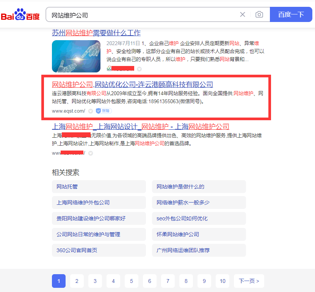This screenshot has height=292, width=315.
Task: Click the 保障 shield badge
Action: click(x=103, y=111)
